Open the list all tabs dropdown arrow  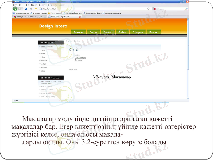188,17
